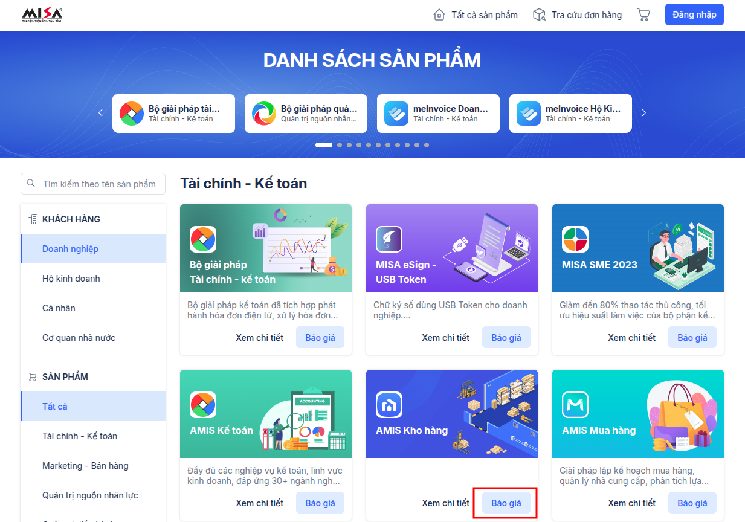Open the MISA eSign banner image
745x522 pixels.
click(x=452, y=248)
